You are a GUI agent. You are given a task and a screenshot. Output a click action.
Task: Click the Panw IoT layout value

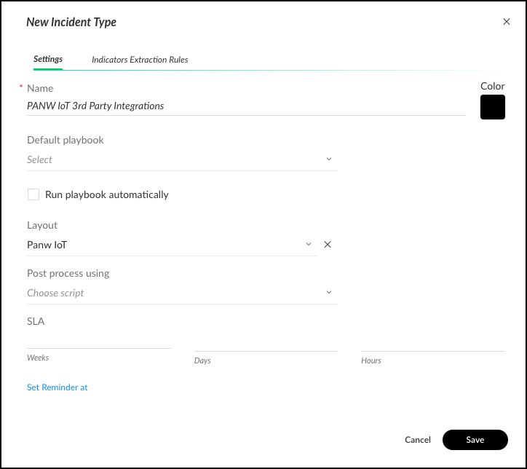tap(47, 245)
